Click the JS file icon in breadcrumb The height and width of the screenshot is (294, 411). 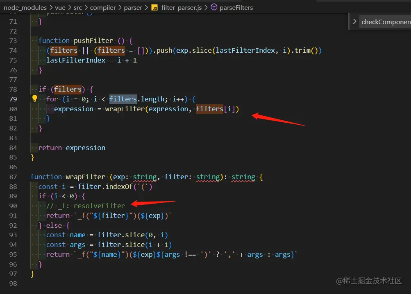[154, 8]
